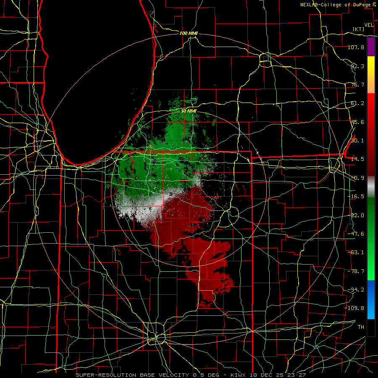This screenshot has height=378, width=378.
Task: Click the 107.8 value on the velocity scale
Action: click(x=356, y=47)
